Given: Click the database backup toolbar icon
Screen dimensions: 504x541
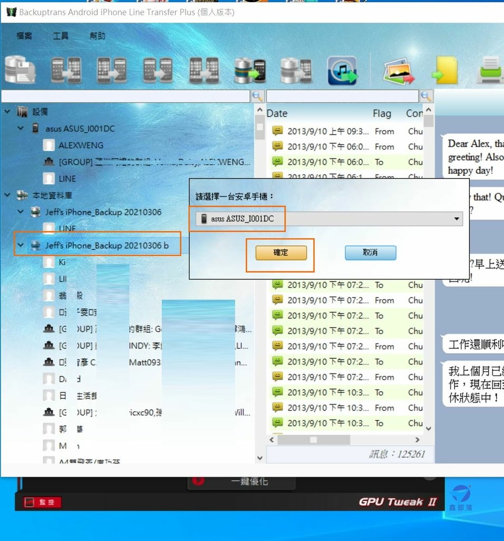Looking at the screenshot, I should click(20, 69).
